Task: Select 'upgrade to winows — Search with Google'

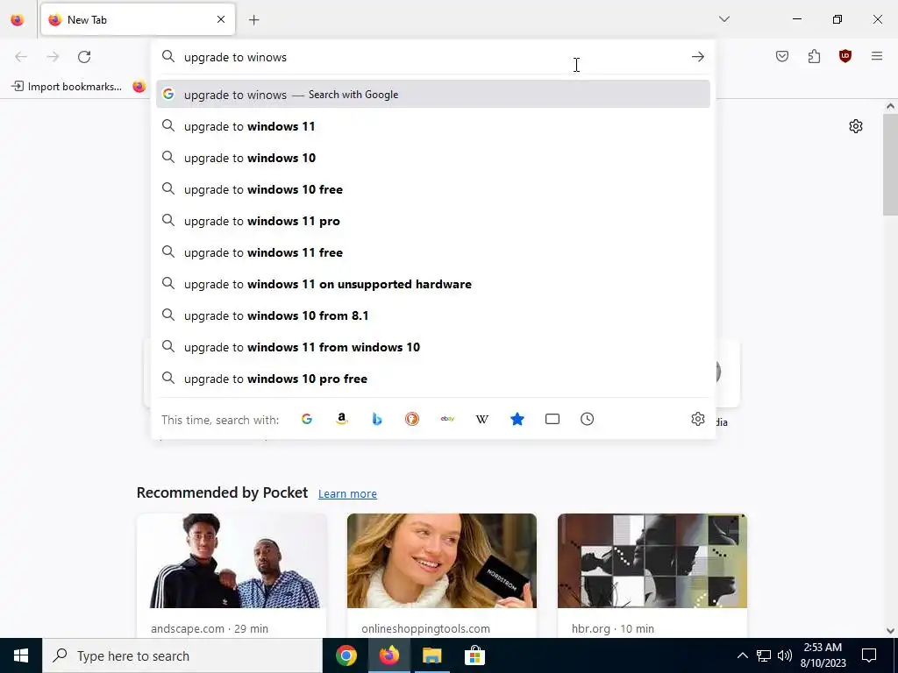Action: pyautogui.click(x=433, y=95)
